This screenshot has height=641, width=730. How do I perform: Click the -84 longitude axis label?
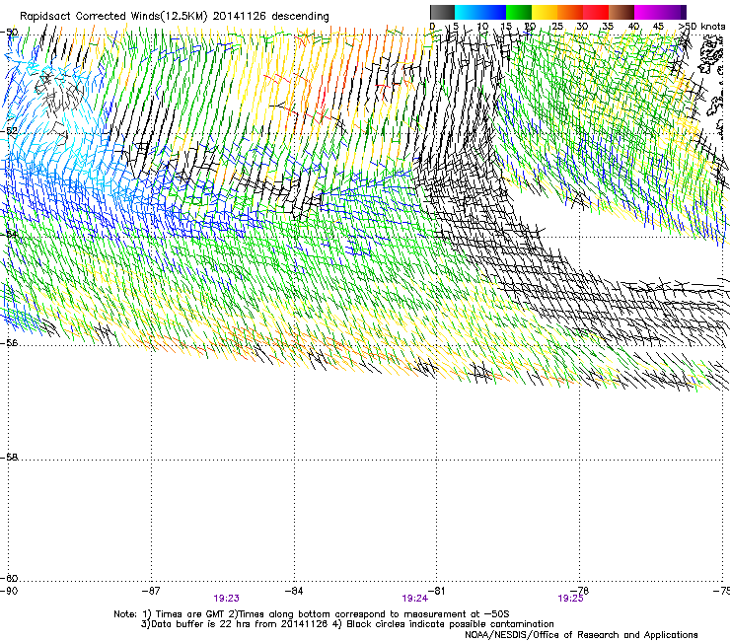coord(294,591)
